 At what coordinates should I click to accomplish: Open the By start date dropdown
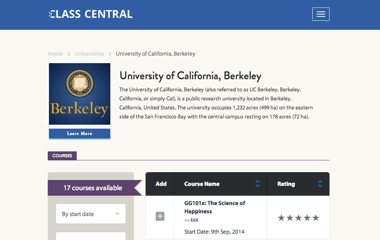(x=91, y=214)
